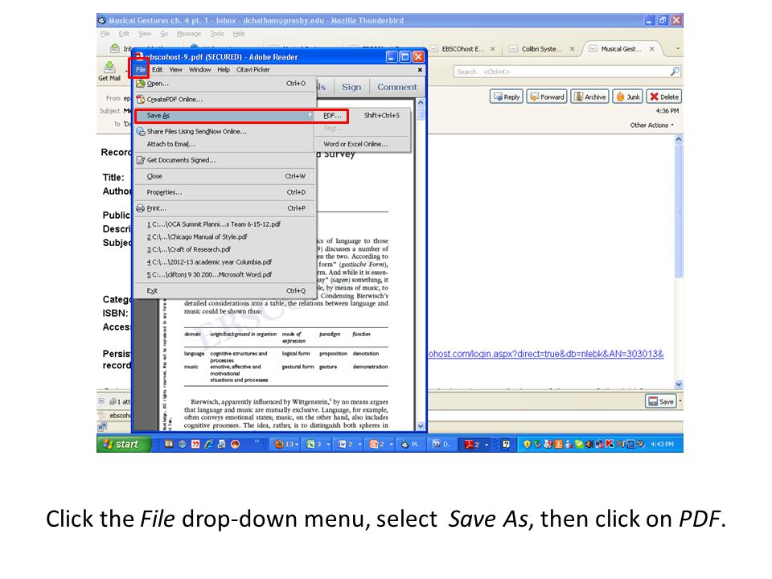This screenshot has width=772, height=579.
Task: Click the CreatePDF Online icon
Action: 140,99
